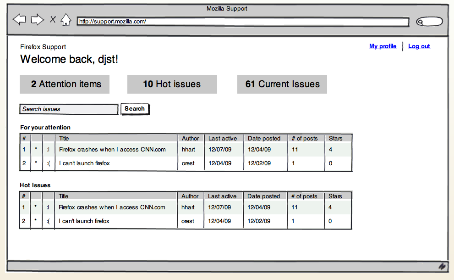Open "I can't launch firefox" in attention table

pos(84,163)
